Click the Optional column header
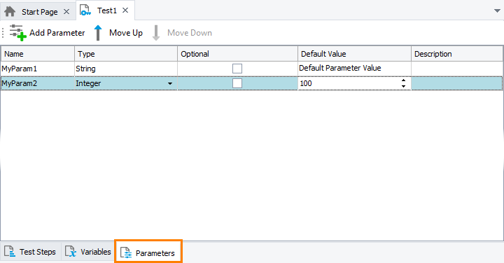 (x=237, y=54)
